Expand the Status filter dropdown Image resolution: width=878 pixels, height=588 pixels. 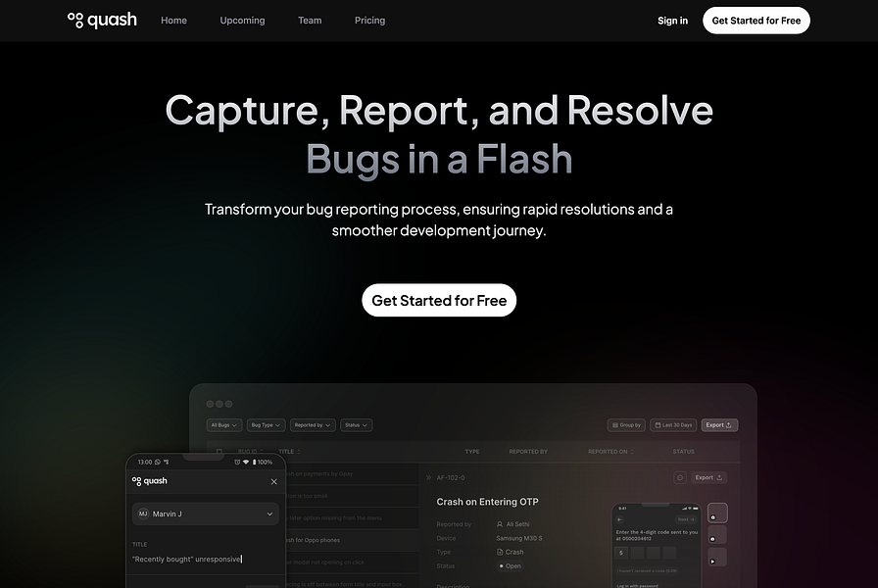pos(356,425)
